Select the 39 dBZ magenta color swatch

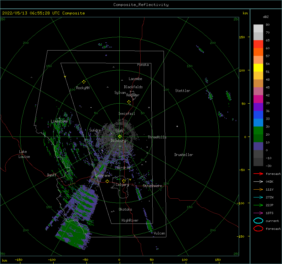pos(258,99)
